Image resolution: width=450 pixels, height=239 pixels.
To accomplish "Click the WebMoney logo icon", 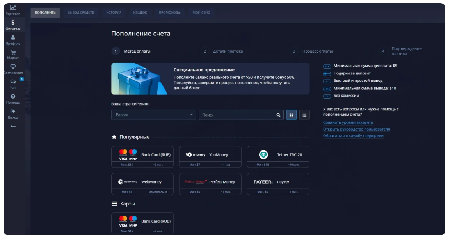I will click(127, 182).
